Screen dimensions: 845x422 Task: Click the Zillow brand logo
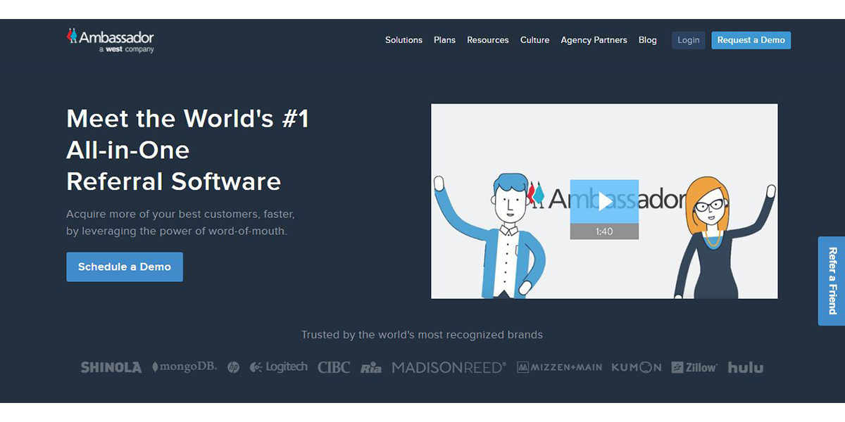(694, 367)
